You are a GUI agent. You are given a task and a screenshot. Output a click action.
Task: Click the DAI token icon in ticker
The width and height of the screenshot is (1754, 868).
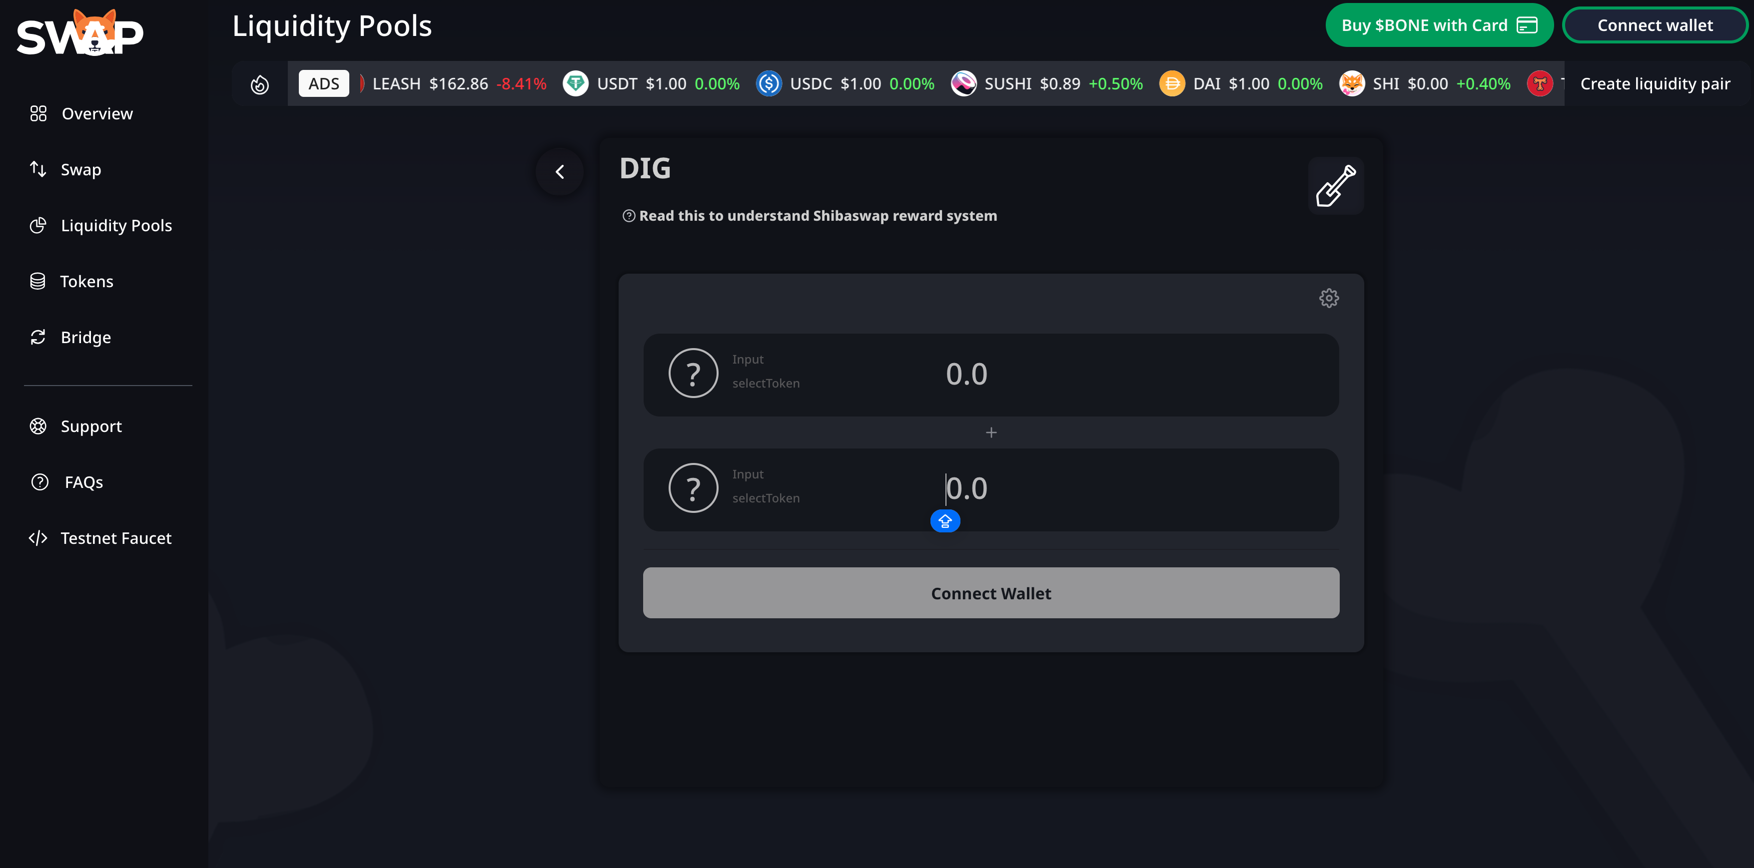tap(1172, 84)
